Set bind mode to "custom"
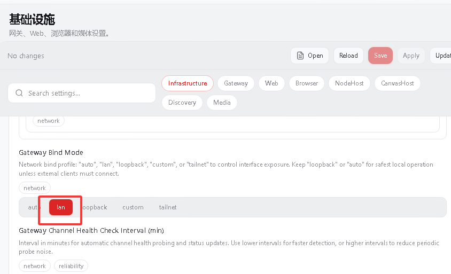Screen dimensions: 451x274 [x=133, y=207]
